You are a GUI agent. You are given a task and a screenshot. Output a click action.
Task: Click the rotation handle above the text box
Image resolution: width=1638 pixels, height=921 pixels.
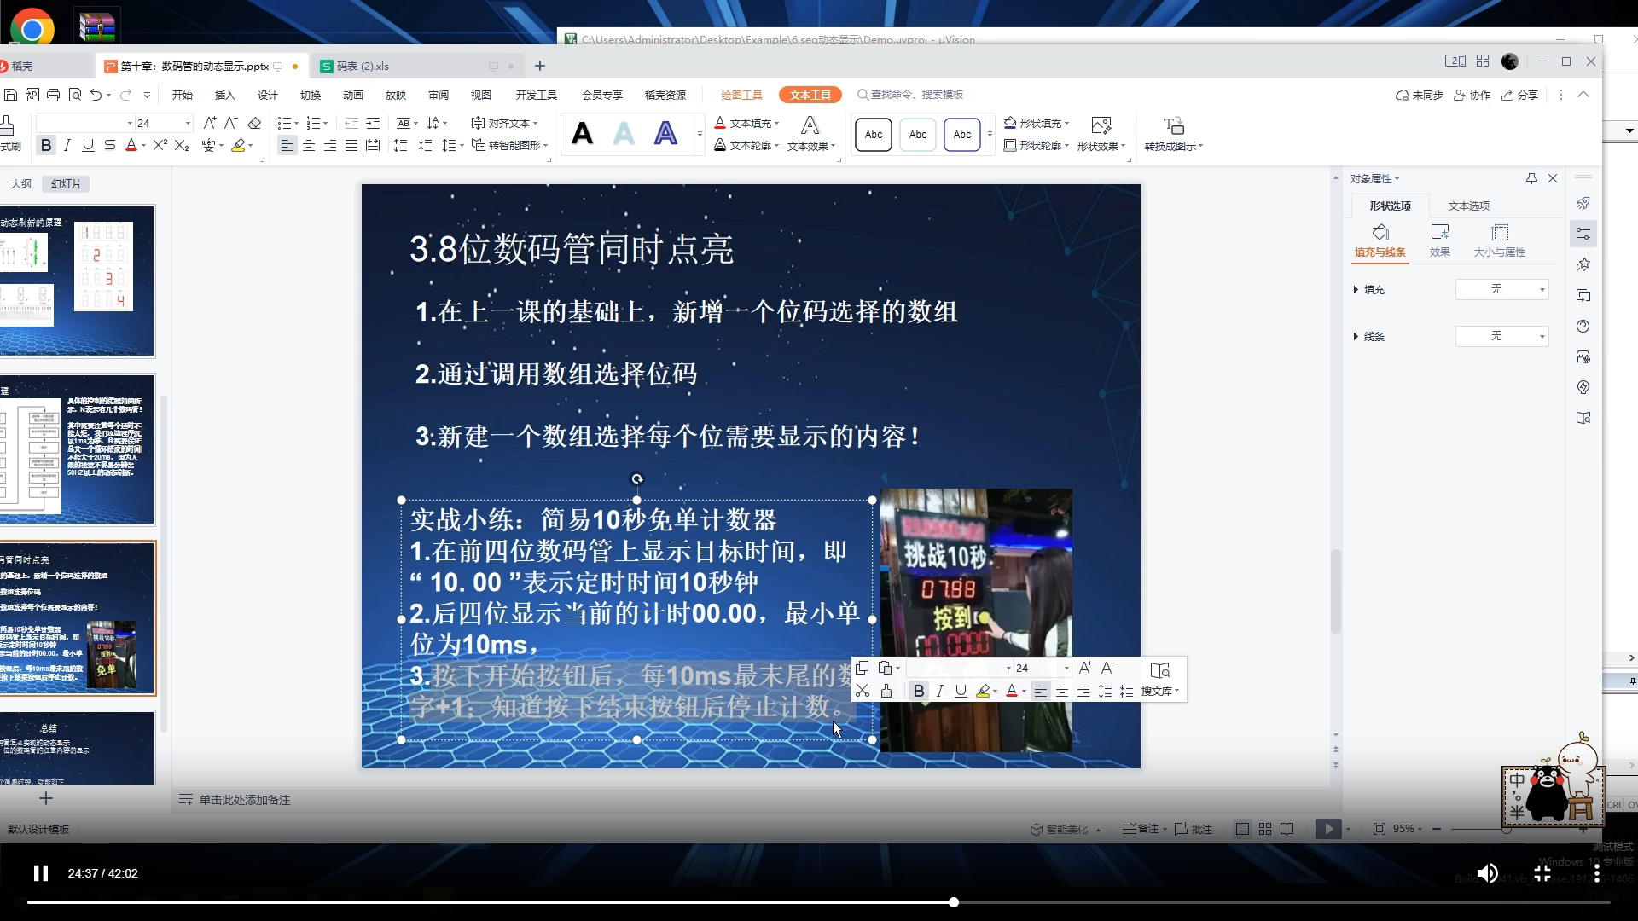pos(636,479)
